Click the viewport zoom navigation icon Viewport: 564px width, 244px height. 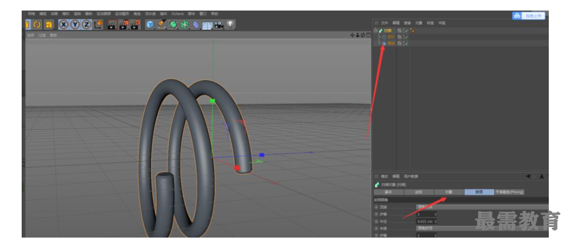tap(357, 35)
